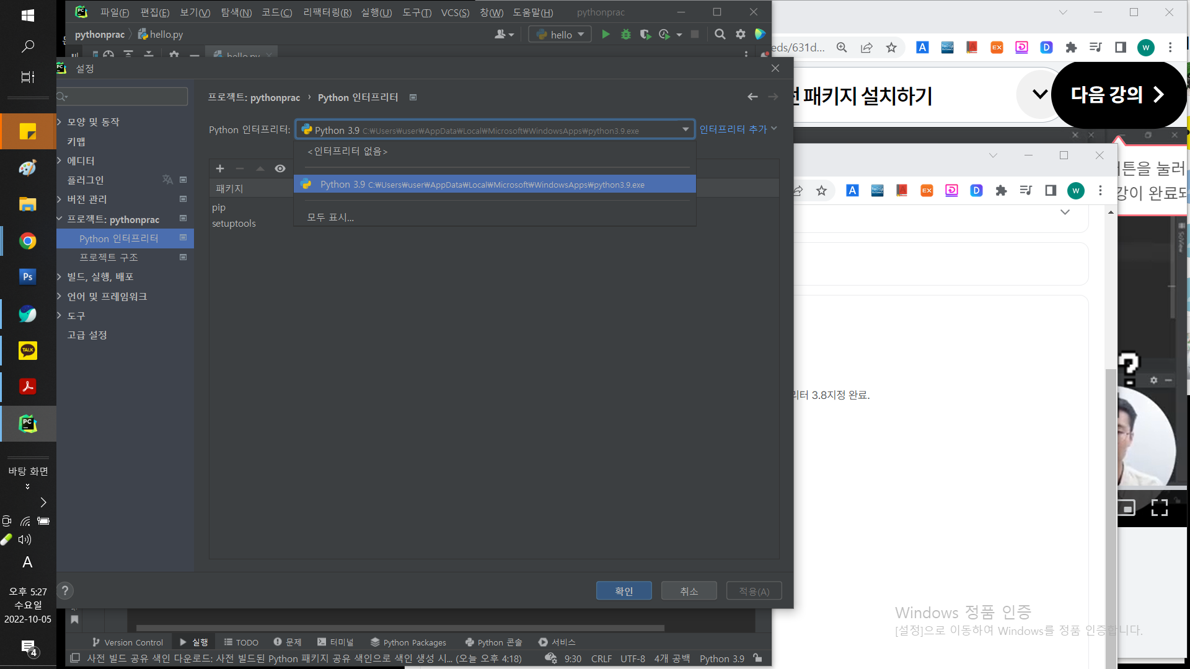Open Photoshop from the taskbar
Viewport: 1190px width, 669px height.
point(28,277)
